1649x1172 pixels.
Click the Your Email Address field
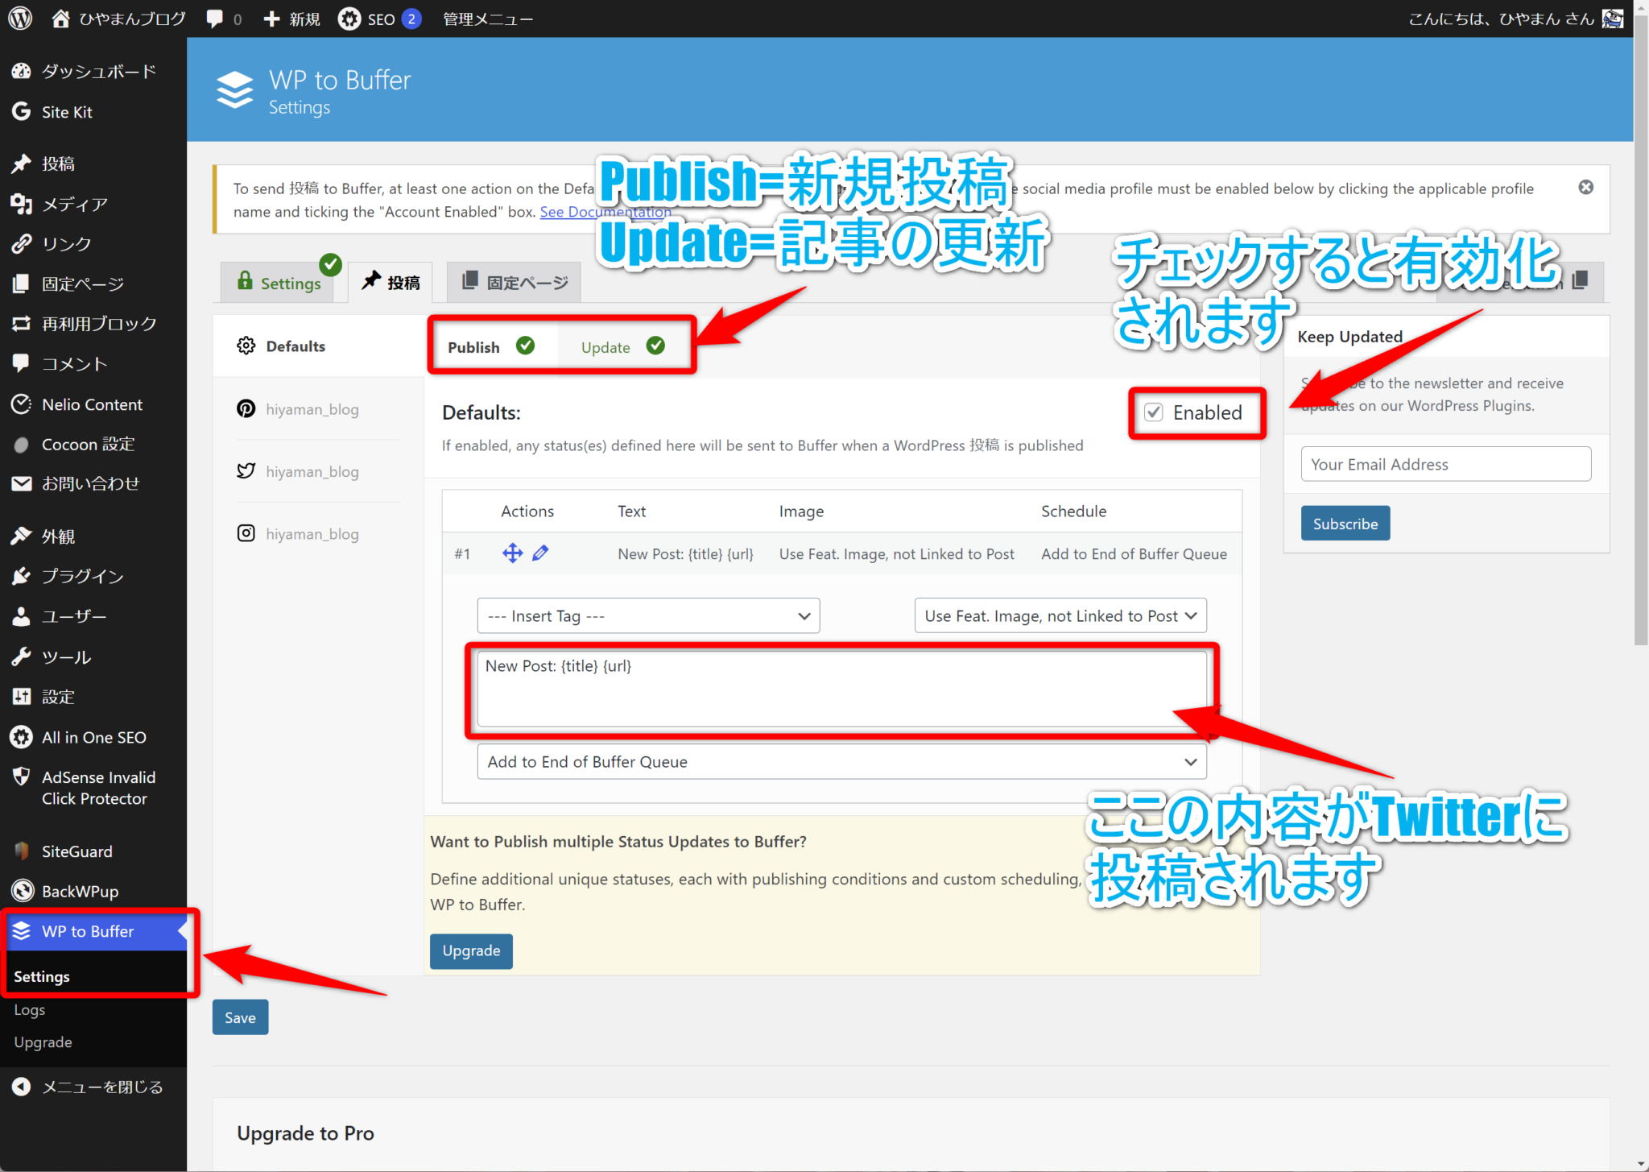(x=1444, y=464)
